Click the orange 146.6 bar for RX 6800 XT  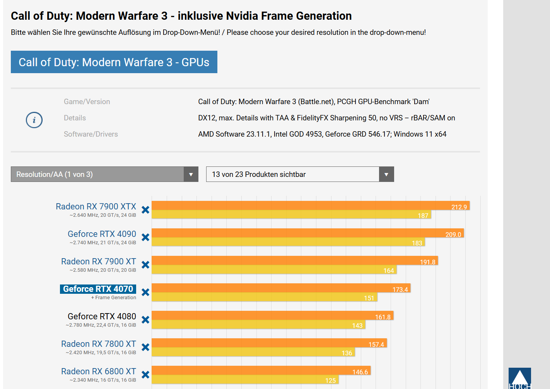[261, 370]
